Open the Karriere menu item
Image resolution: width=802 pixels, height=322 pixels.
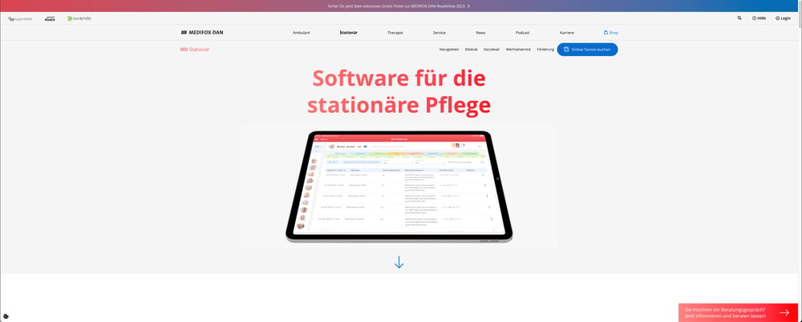[567, 32]
